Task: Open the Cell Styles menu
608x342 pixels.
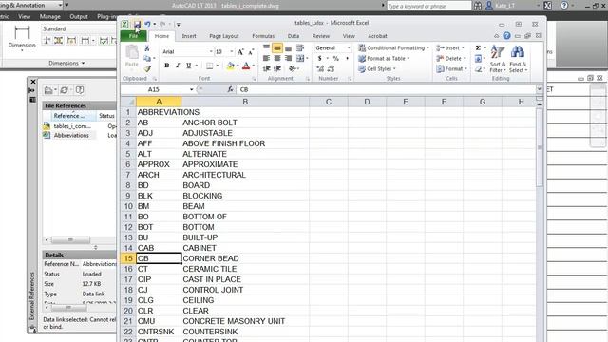Action: coord(377,68)
